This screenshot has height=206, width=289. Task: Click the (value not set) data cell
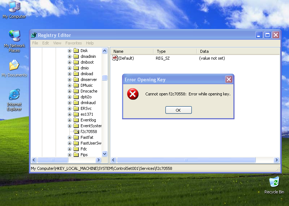point(212,58)
